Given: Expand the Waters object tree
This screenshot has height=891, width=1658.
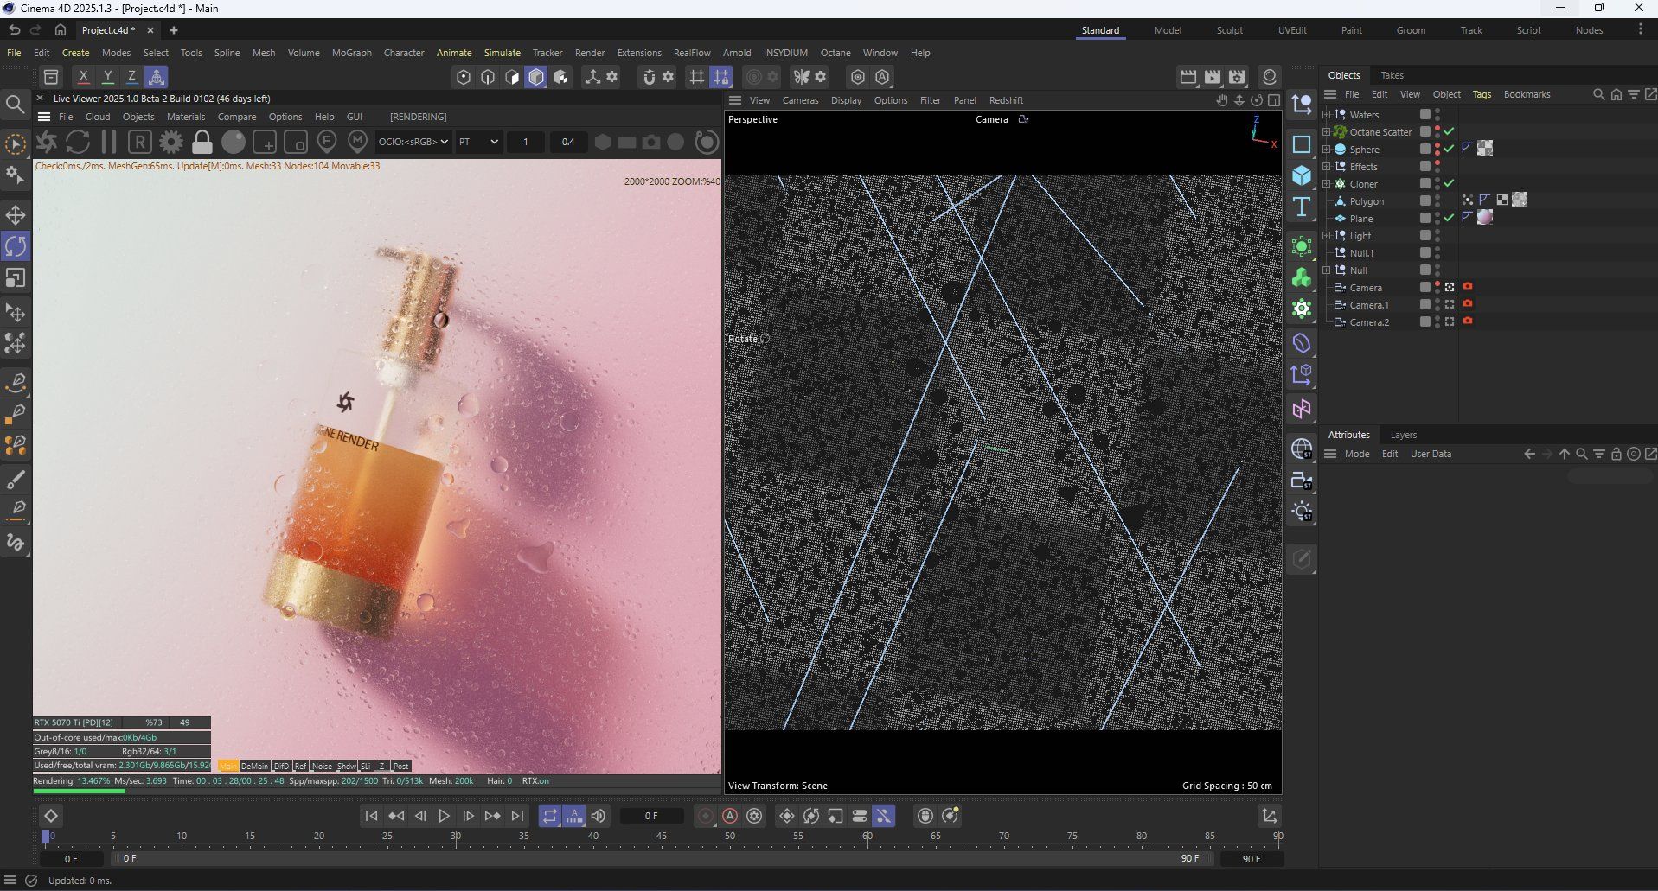Looking at the screenshot, I should click(x=1327, y=114).
